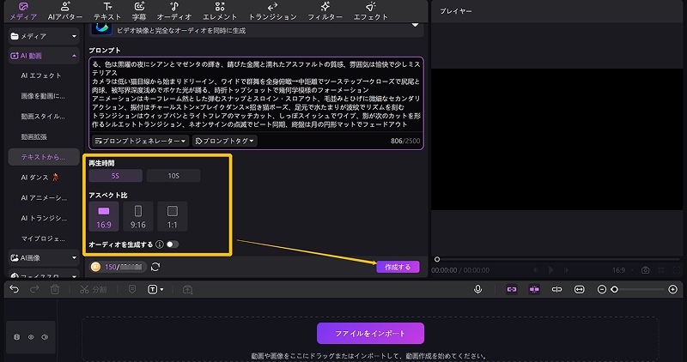Click the info icon beside オーディオを生成する
The image size is (687, 362).
[160, 244]
